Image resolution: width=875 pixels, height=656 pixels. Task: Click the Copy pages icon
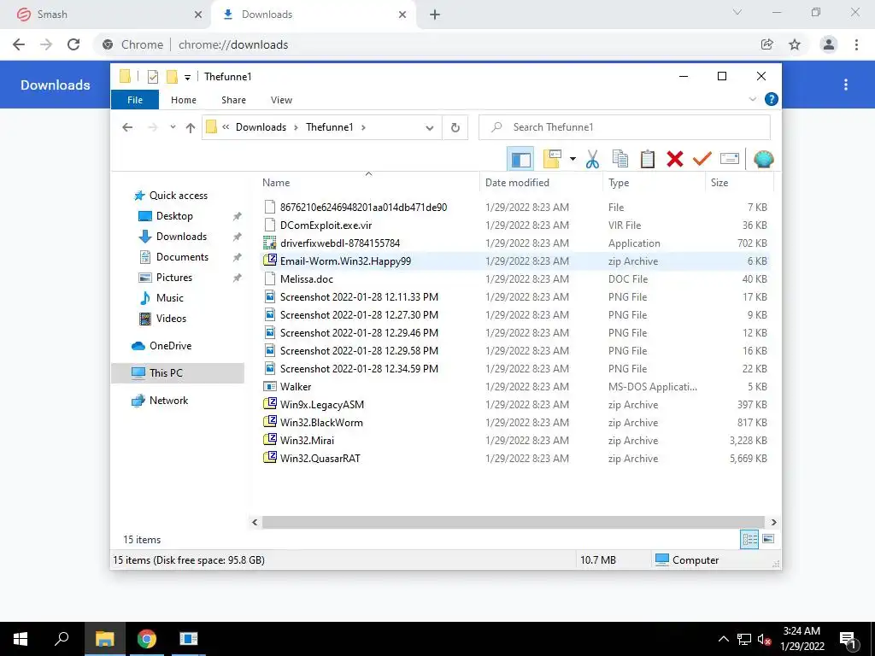pos(620,159)
